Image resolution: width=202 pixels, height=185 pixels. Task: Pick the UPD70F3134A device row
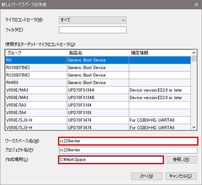[98, 90]
